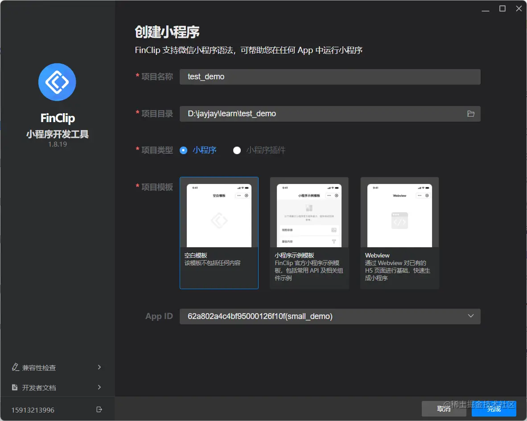Click the 创建小程序 heading
Viewport: 527px width, 421px height.
(167, 32)
